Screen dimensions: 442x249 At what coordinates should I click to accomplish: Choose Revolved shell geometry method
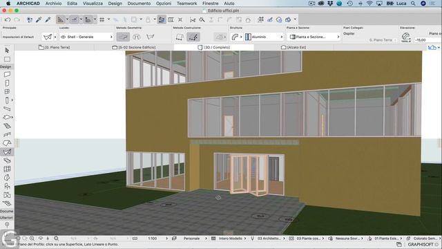coord(137,37)
